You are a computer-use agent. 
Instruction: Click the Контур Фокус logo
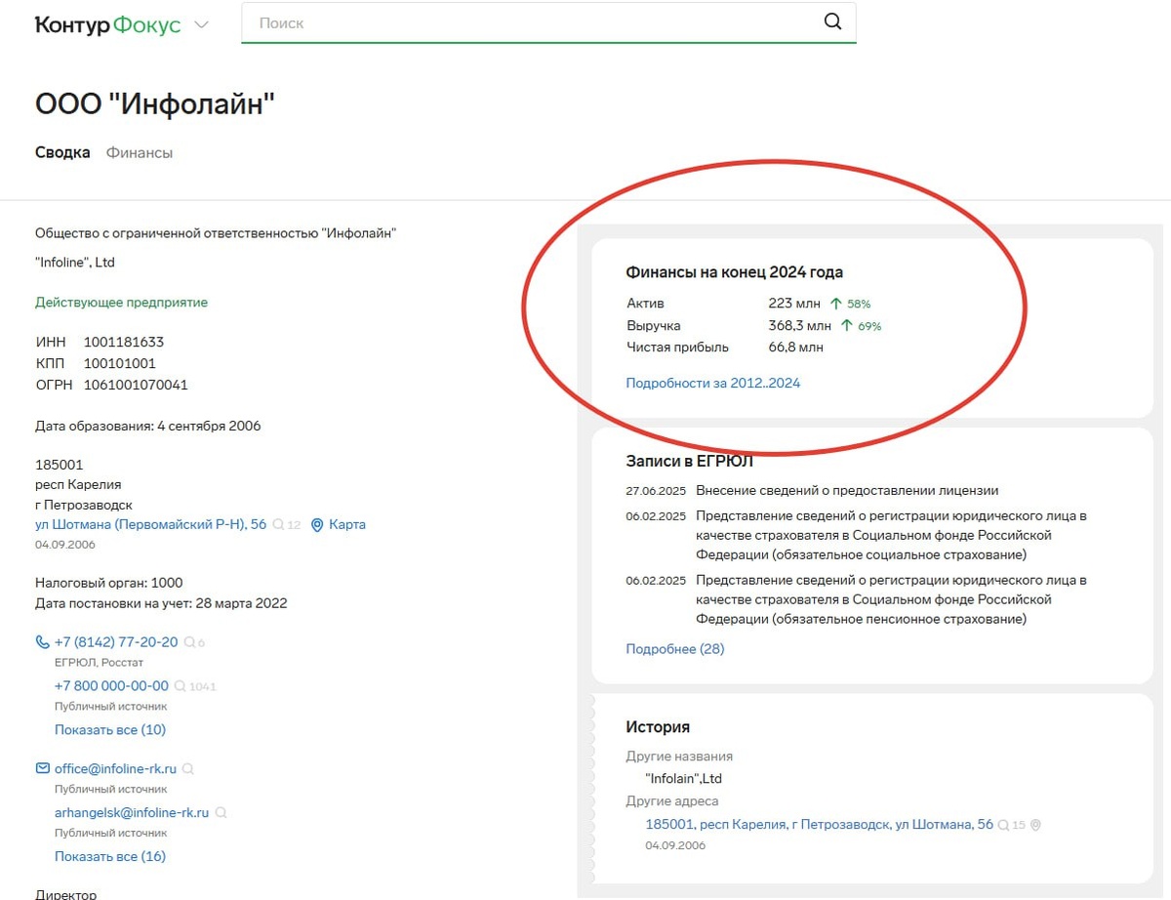click(x=107, y=24)
